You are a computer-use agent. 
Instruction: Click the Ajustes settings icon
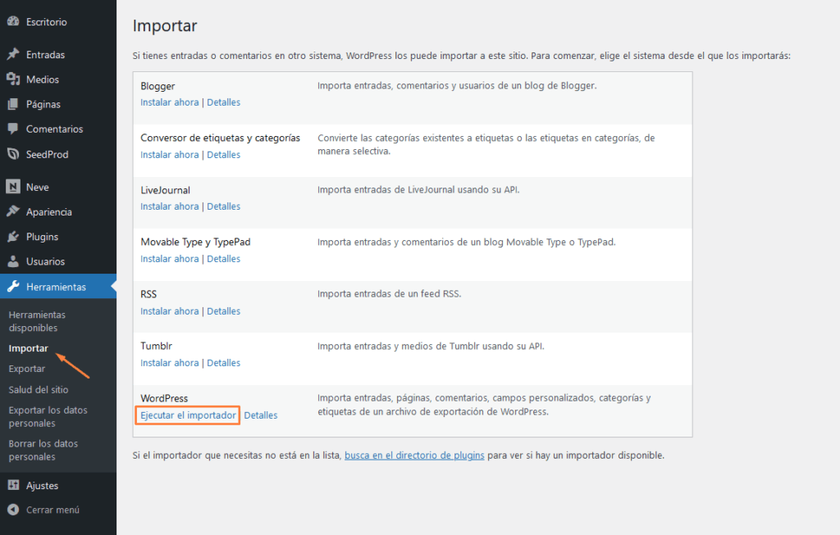point(13,485)
